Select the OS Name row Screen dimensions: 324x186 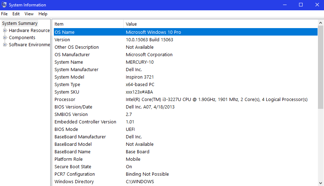[x=186, y=32]
